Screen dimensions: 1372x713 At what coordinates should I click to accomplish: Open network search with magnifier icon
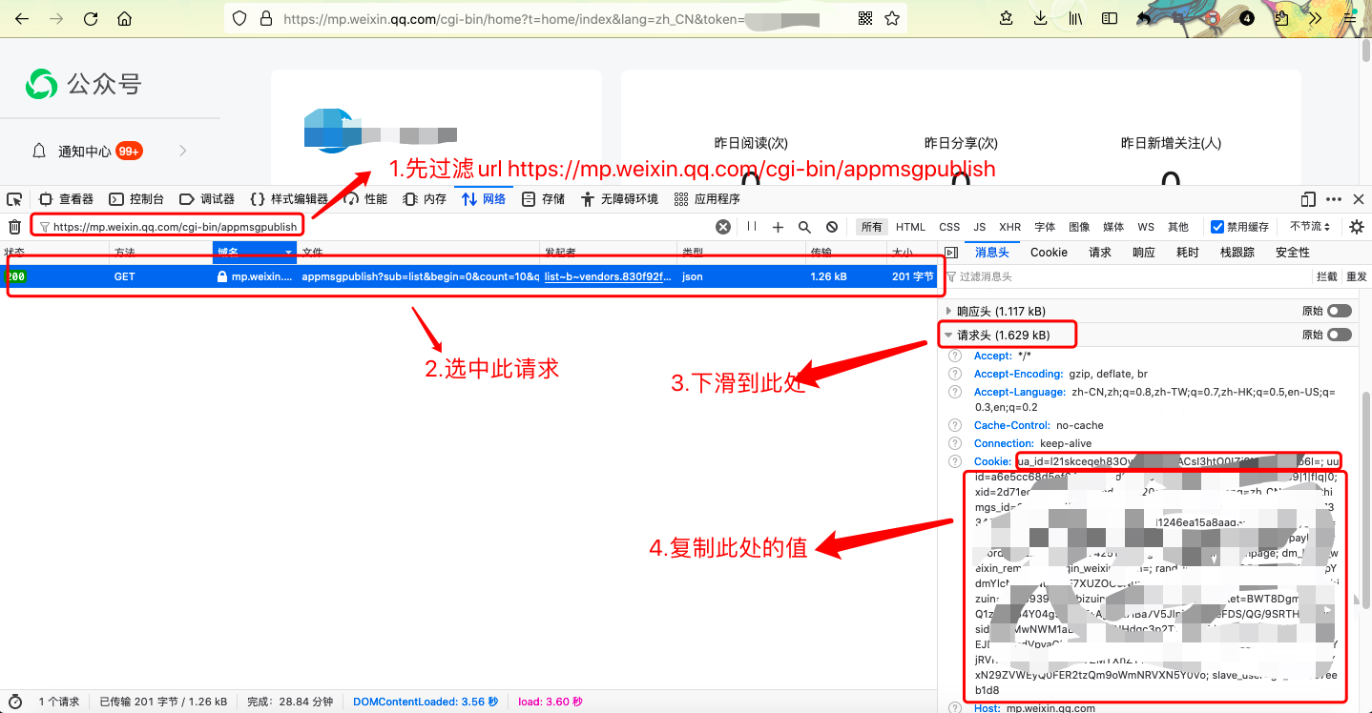(x=804, y=227)
